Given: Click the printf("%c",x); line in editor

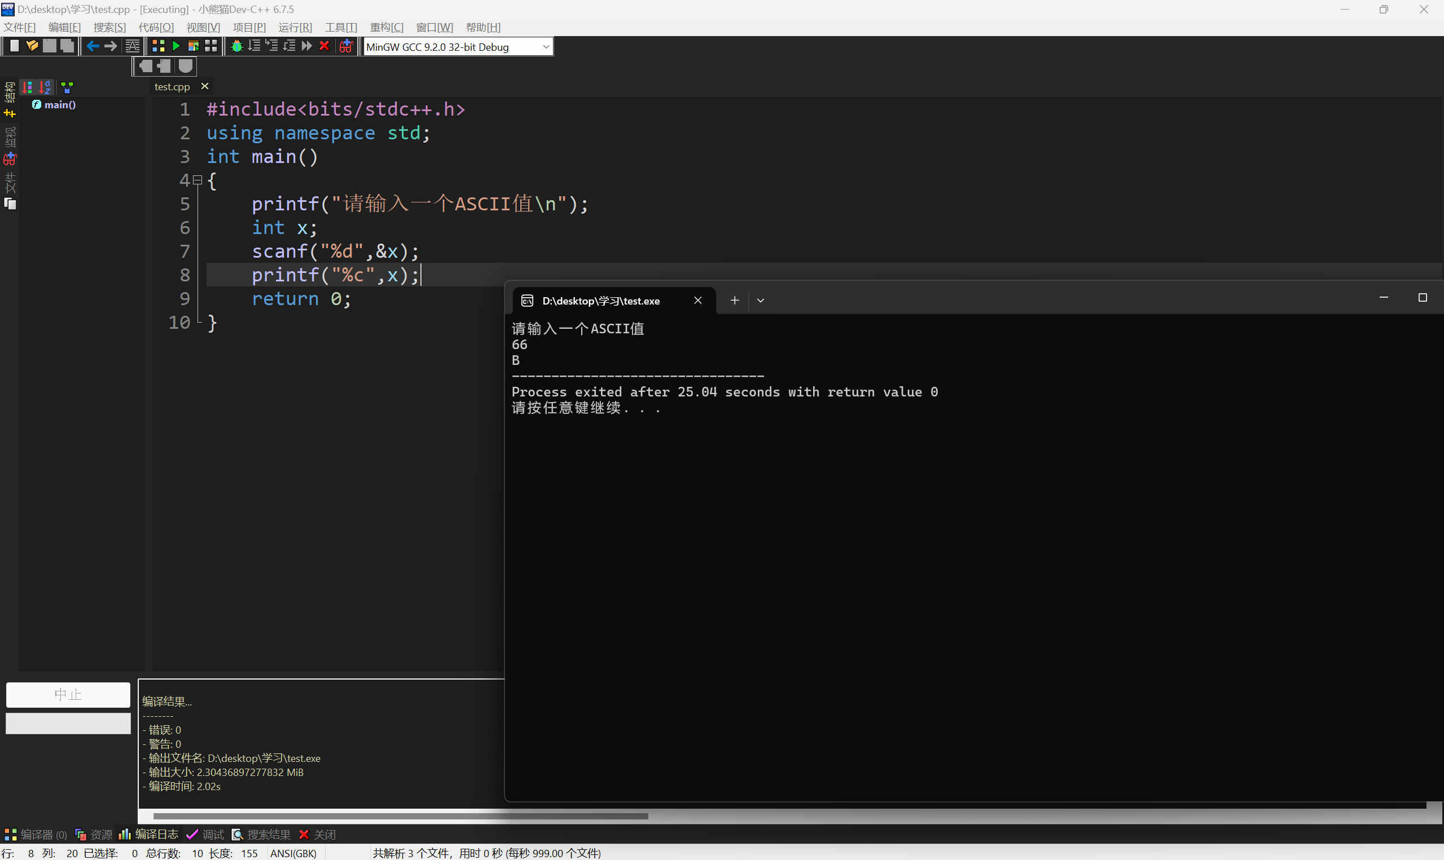Looking at the screenshot, I should 335,275.
